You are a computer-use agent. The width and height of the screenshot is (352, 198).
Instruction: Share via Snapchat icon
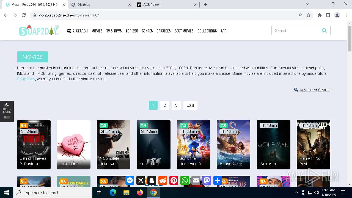pyautogui.click(x=152, y=180)
